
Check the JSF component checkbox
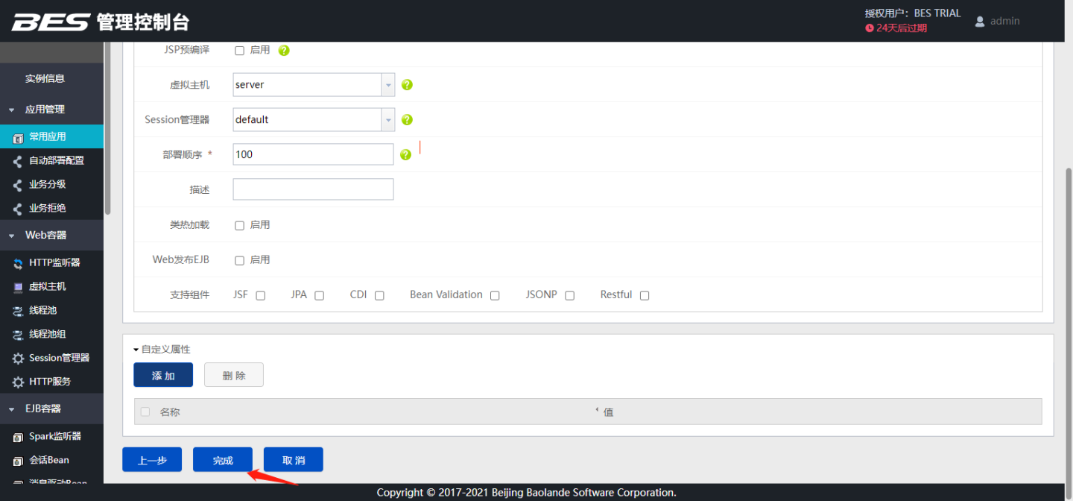[260, 295]
